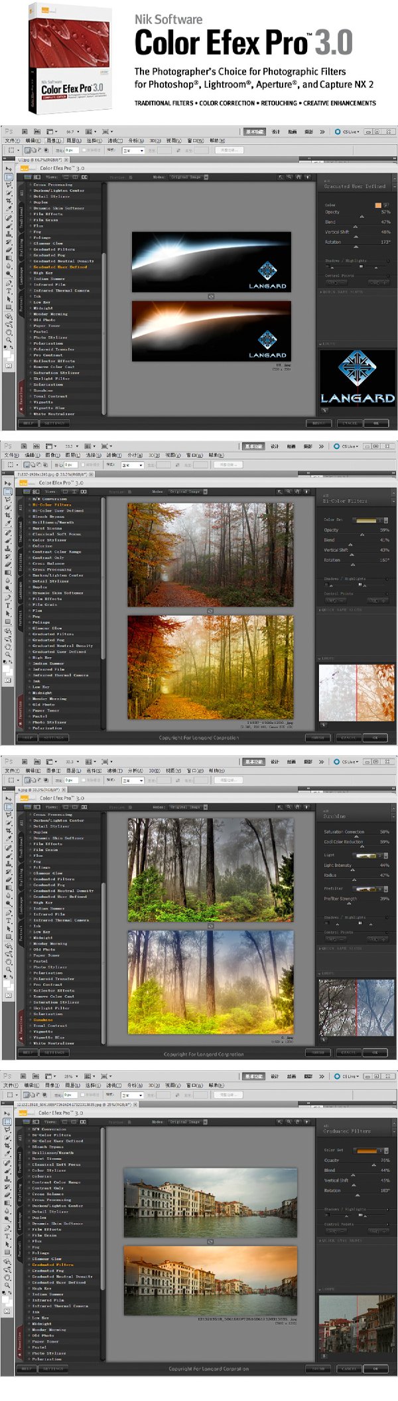Click OK button below Langard logo loupe
The height and width of the screenshot is (1401, 398).
point(376,423)
